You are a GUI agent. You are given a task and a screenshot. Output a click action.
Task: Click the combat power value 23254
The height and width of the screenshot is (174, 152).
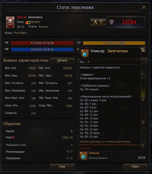point(129,22)
